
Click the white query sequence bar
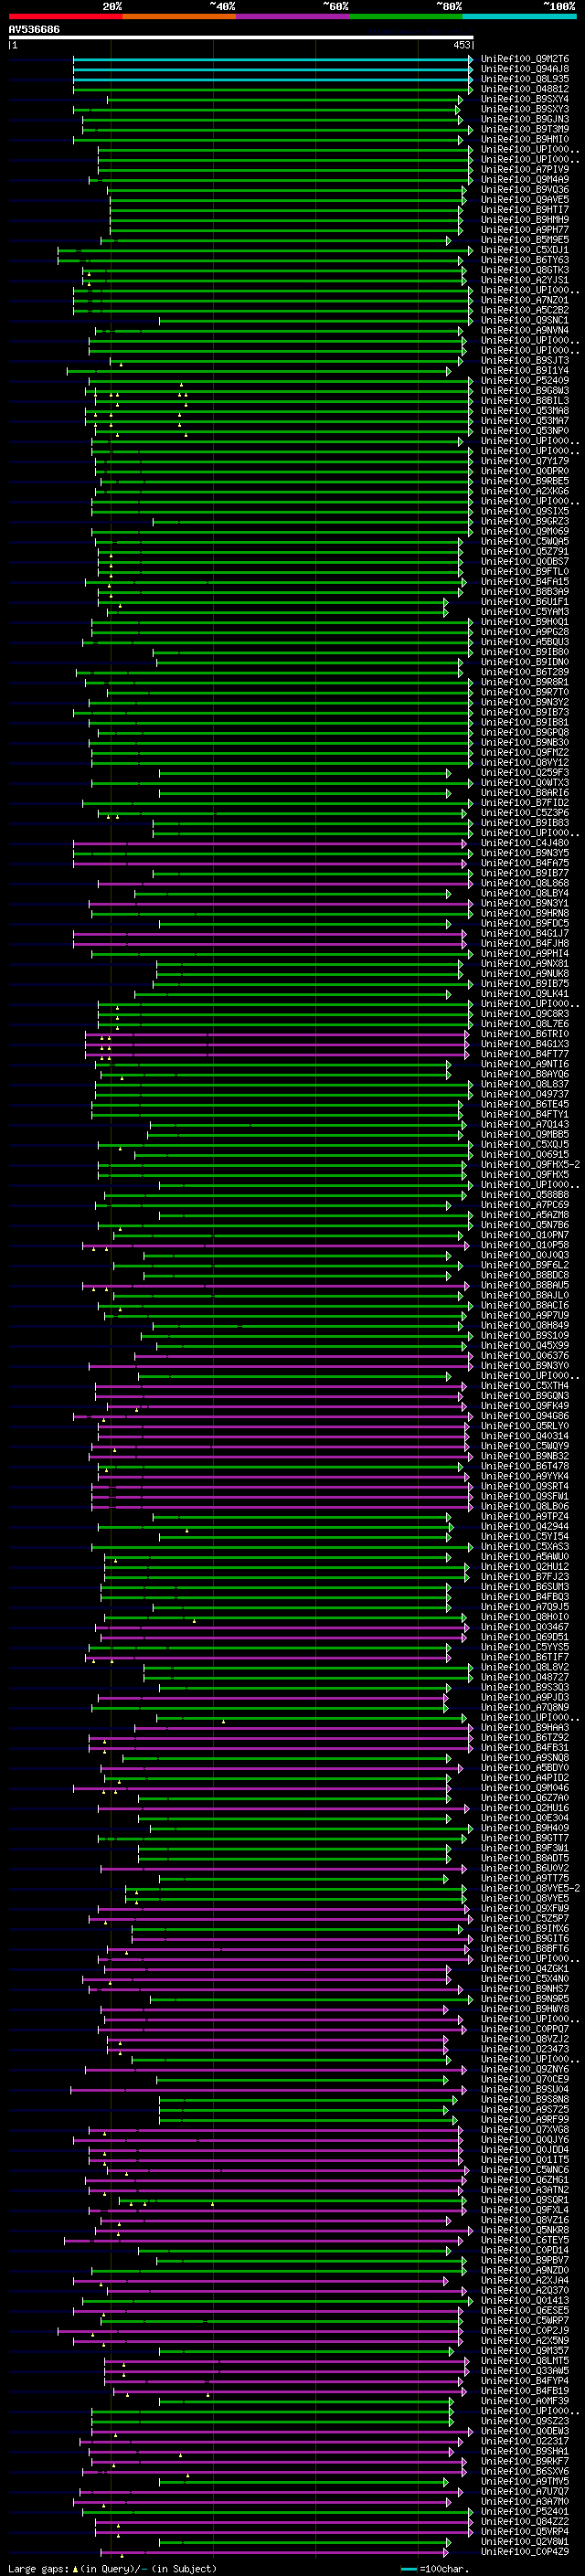(241, 38)
